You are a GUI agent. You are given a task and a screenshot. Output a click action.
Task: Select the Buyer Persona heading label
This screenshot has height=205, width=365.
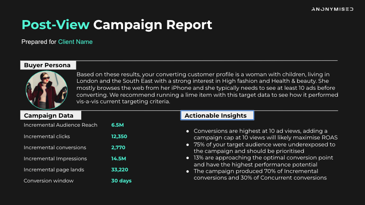(x=47, y=65)
